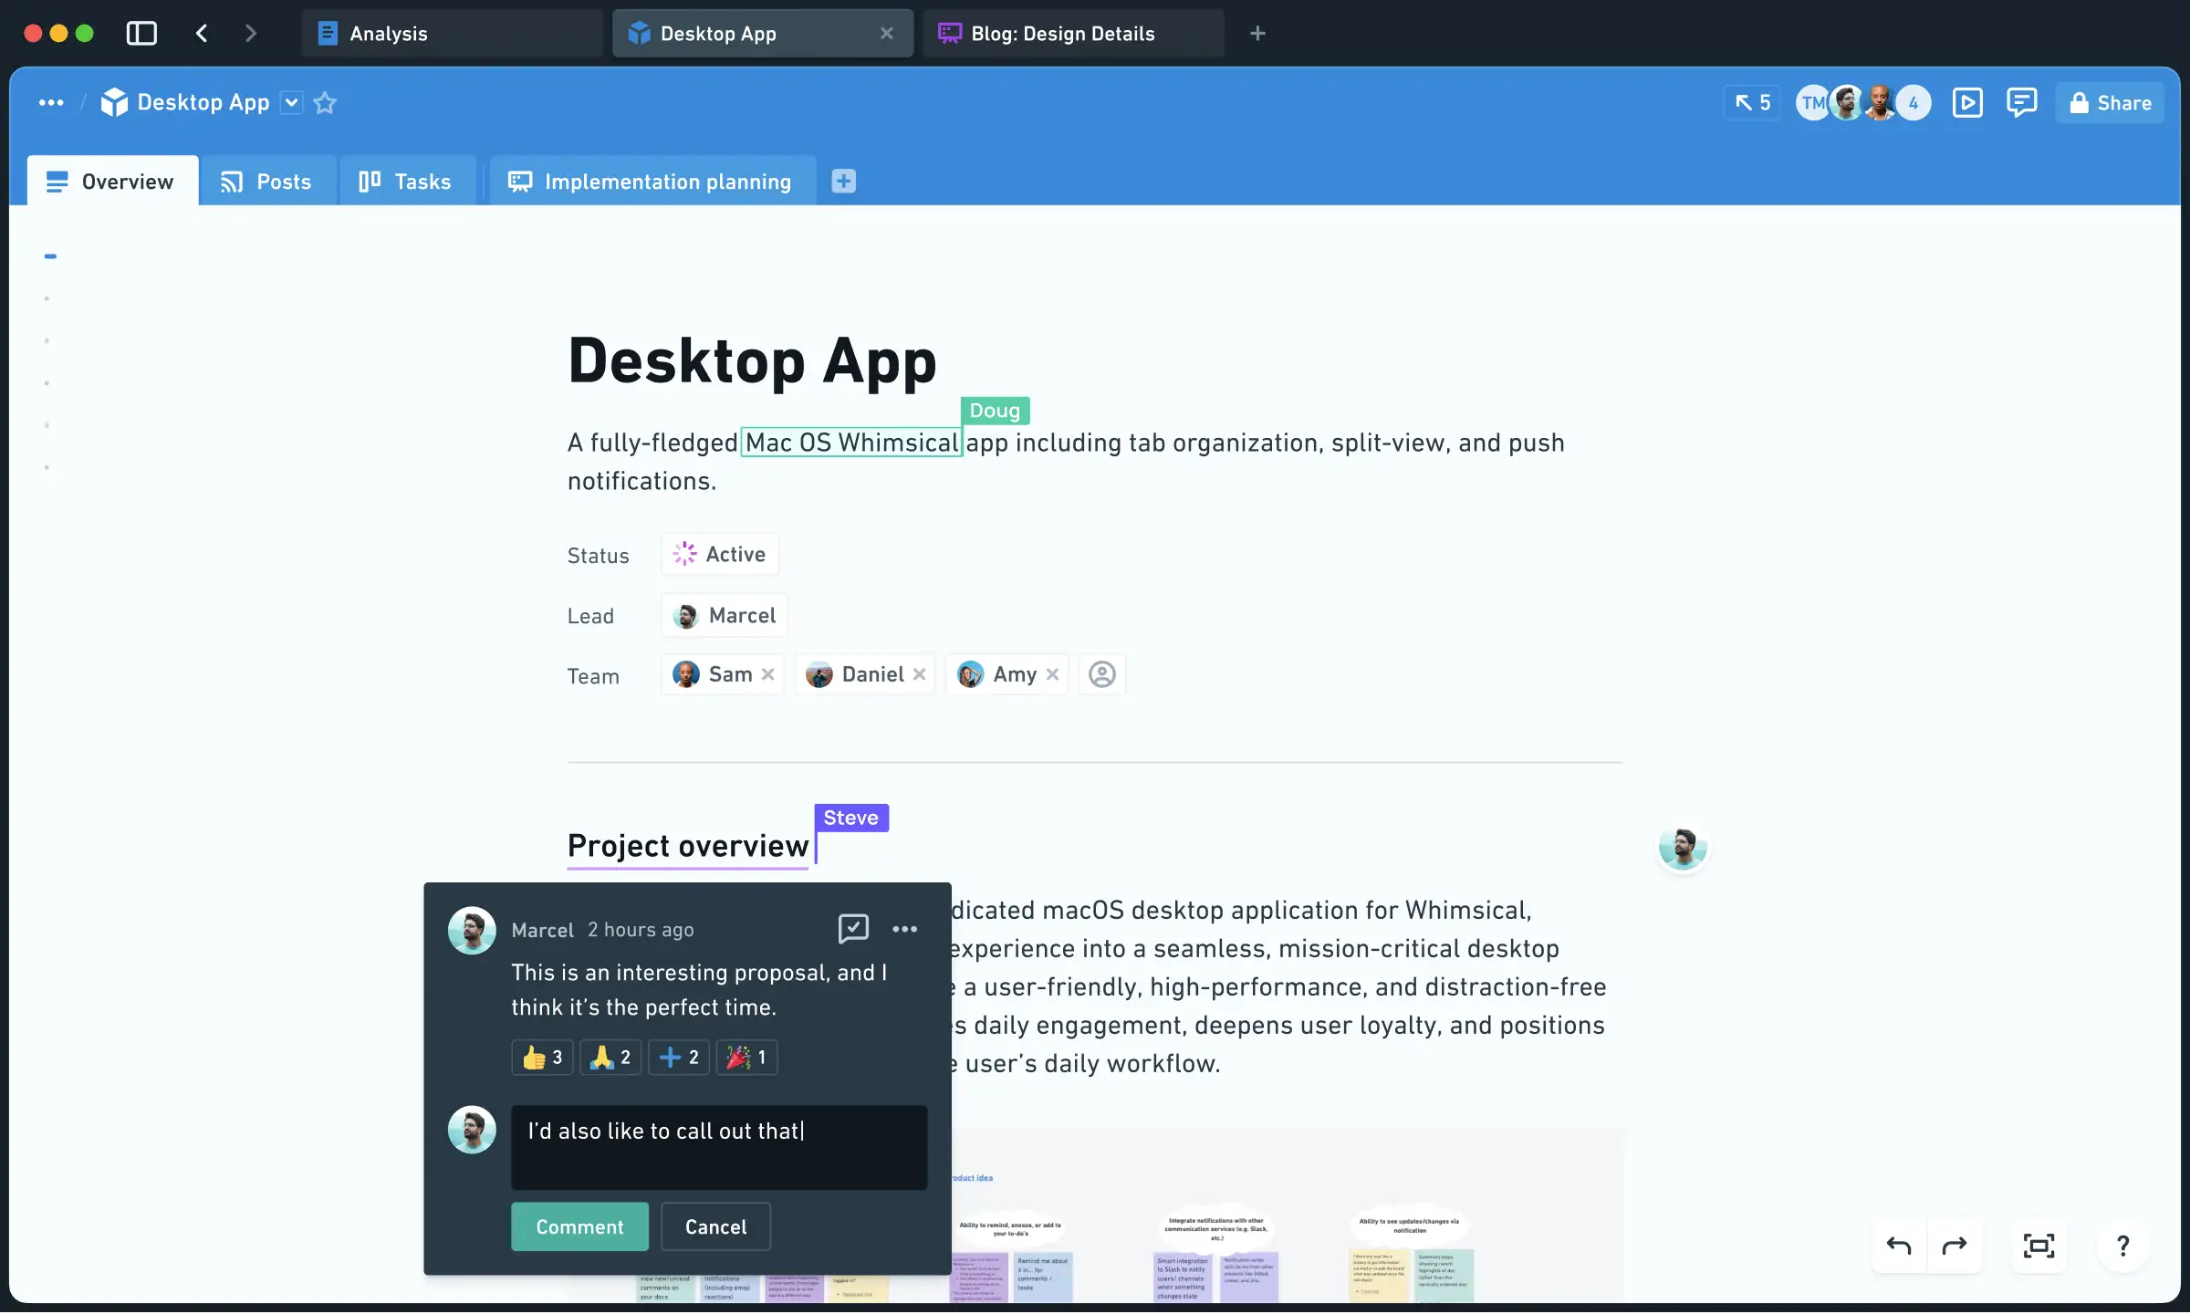Click the Project overview heading
Viewport: 2190px width, 1314px height.
pyautogui.click(x=688, y=846)
